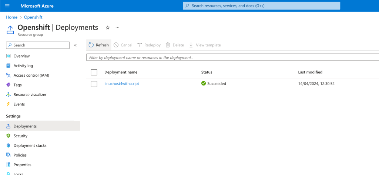Click the Openshift breadcrumb link
This screenshot has height=175, width=379.
click(x=33, y=17)
